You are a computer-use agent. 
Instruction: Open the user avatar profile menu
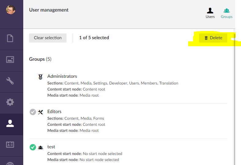point(11,10)
